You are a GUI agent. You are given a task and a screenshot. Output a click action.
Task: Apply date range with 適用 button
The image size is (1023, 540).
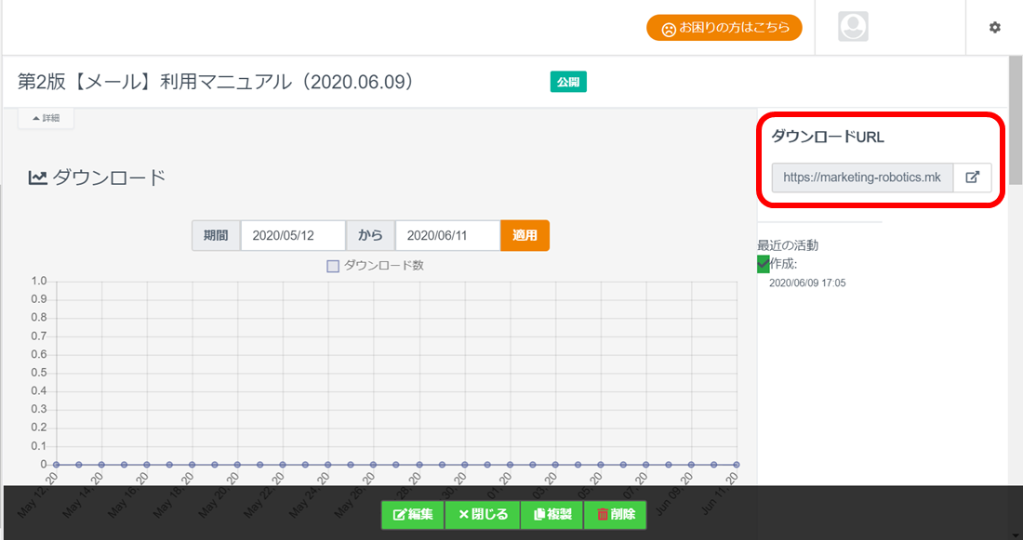pos(525,235)
